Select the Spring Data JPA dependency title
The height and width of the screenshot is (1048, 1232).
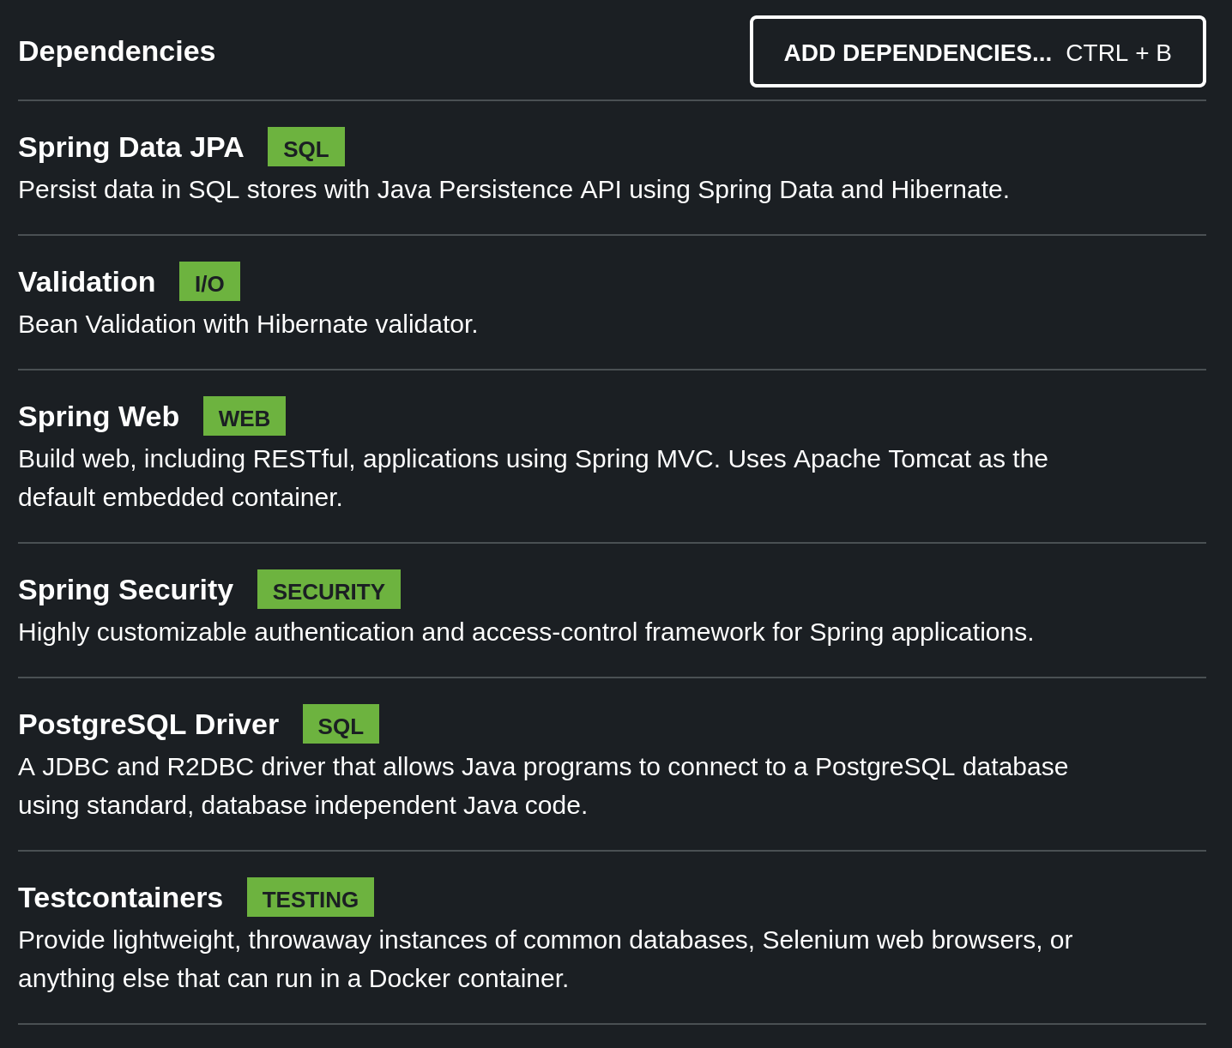[130, 148]
